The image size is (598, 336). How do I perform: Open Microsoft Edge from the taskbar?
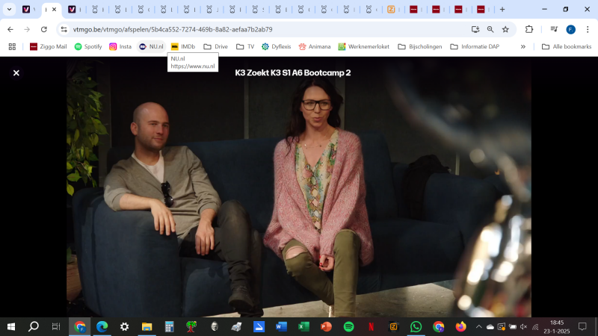pos(102,326)
